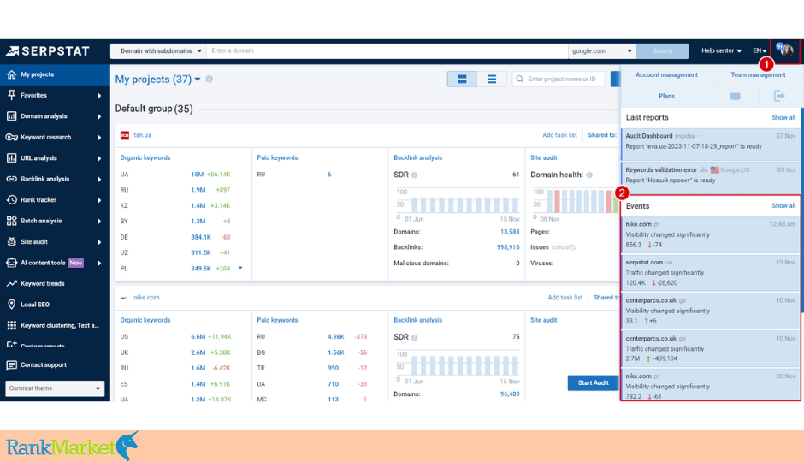The height and width of the screenshot is (462, 804).
Task: Click Enter project name or ID field
Action: 559,79
